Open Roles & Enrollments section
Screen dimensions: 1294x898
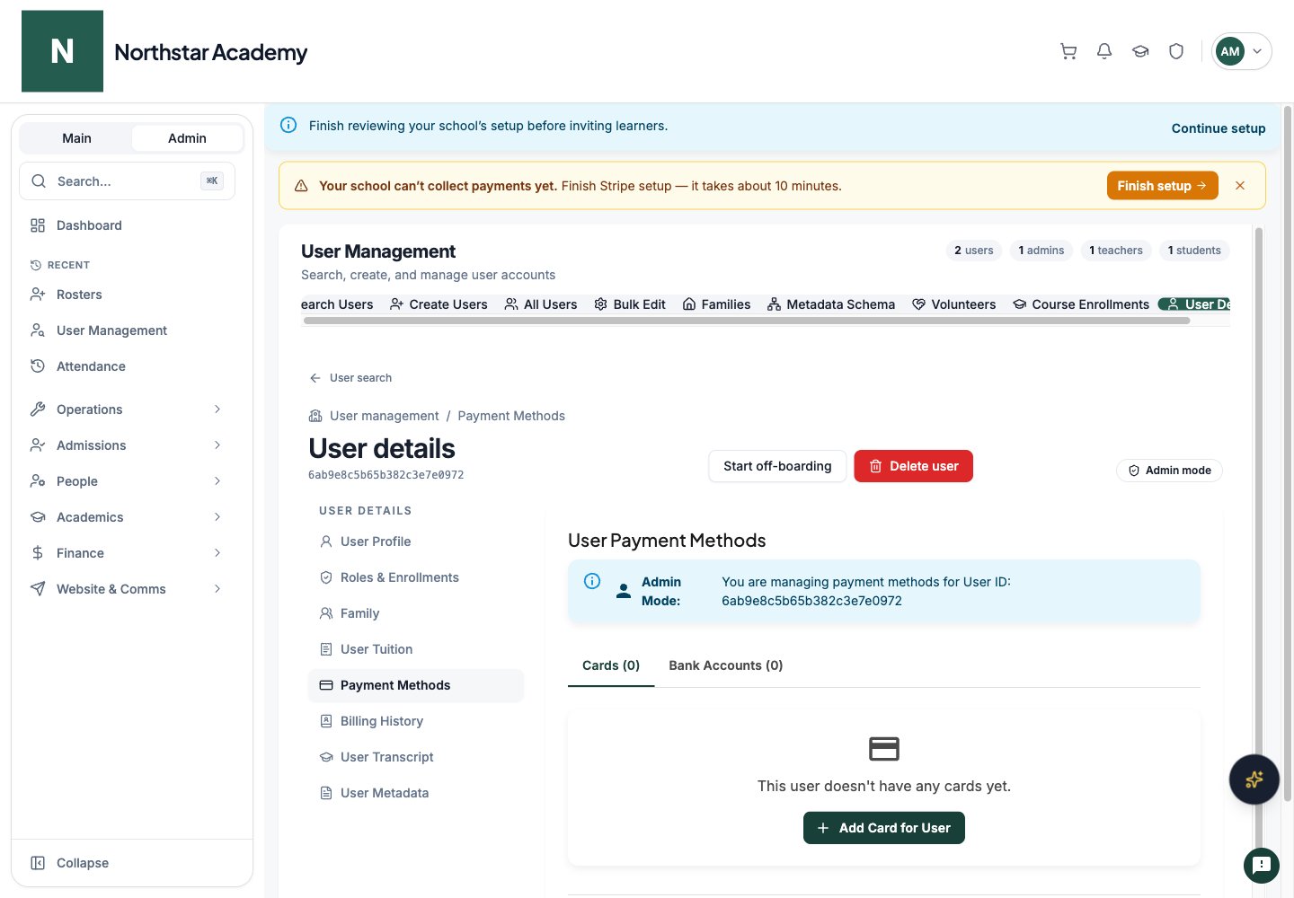pyautogui.click(x=415, y=577)
